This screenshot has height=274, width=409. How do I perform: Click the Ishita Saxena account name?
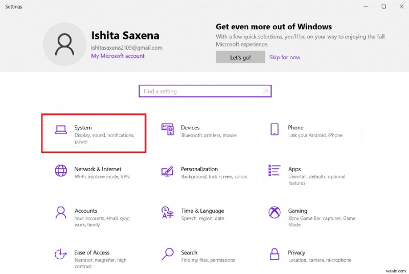point(125,36)
